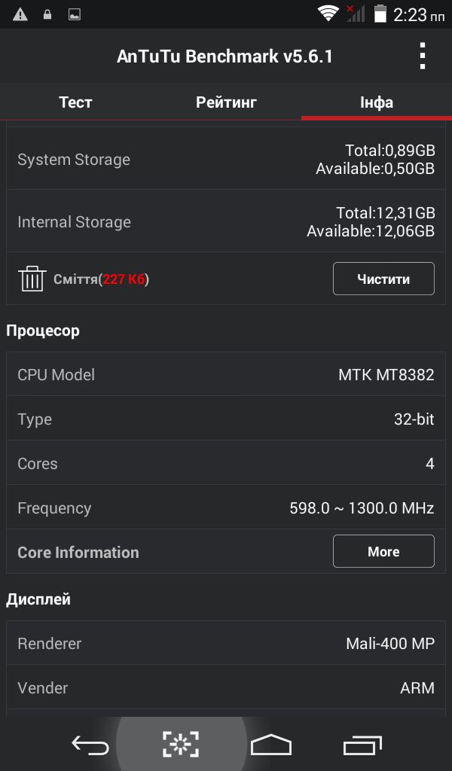Switch to the Рейтинг tab

(x=226, y=102)
